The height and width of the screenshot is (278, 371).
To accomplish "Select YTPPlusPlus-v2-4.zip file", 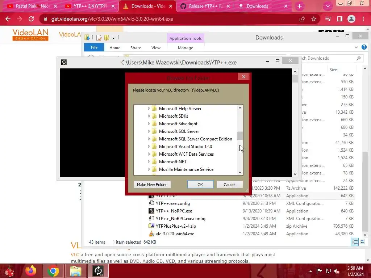I will 176,226.
